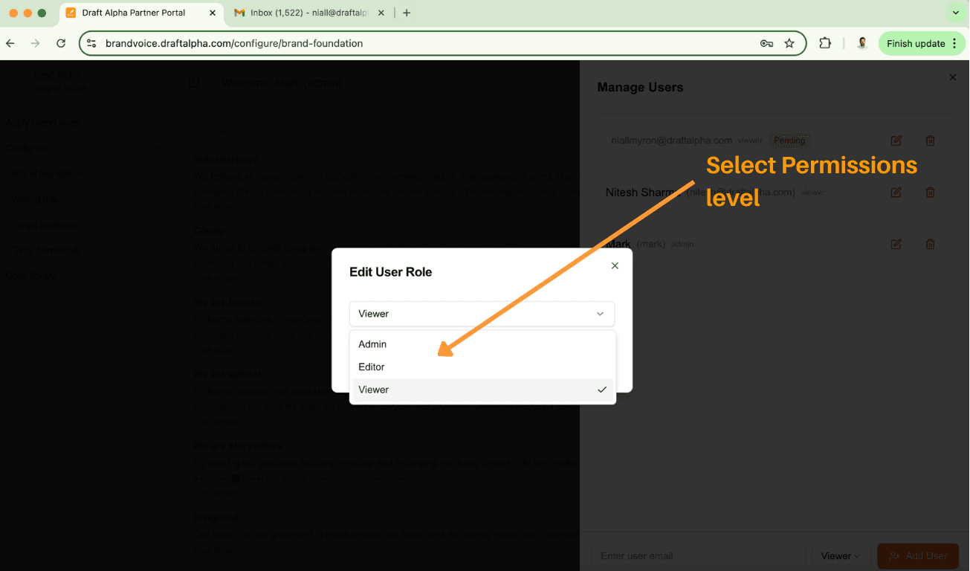Focus the Enter user email field
Viewport: 970px width, 571px height.
(699, 556)
